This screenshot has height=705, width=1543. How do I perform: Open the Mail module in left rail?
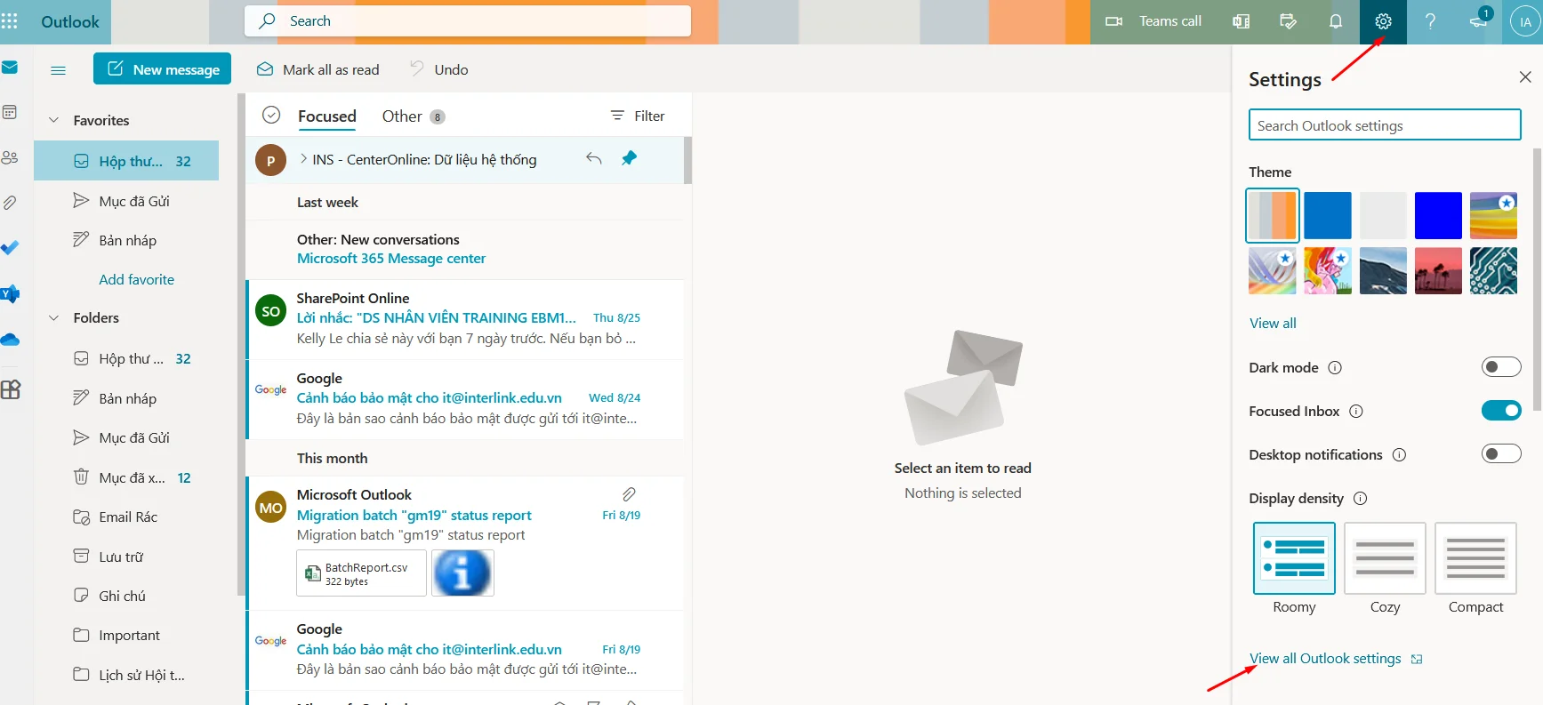coord(10,68)
